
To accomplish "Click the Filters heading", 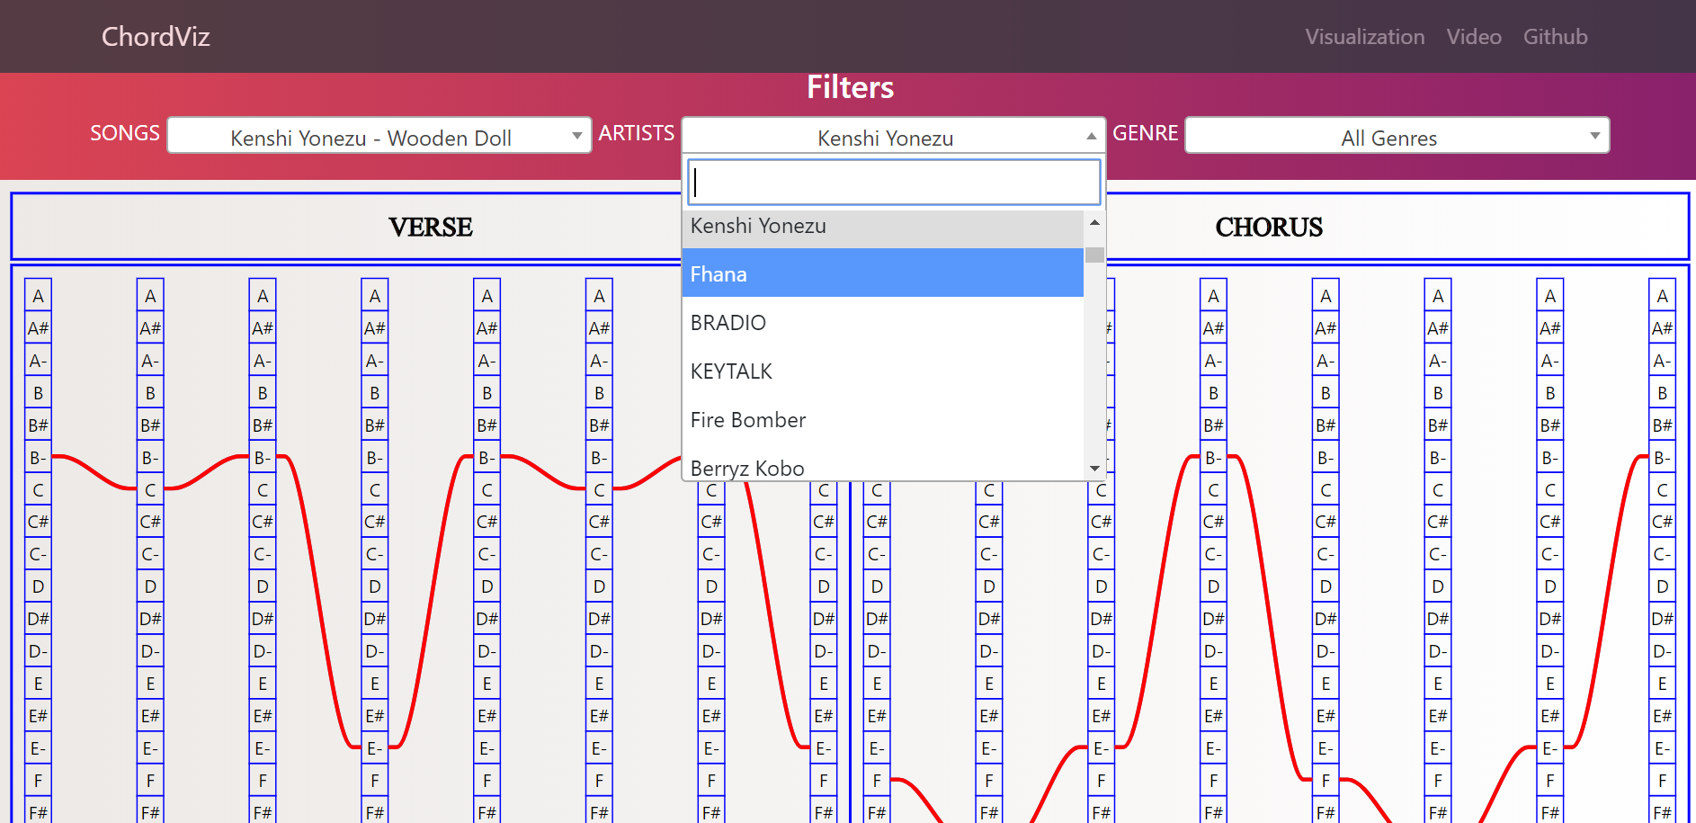I will [x=850, y=87].
